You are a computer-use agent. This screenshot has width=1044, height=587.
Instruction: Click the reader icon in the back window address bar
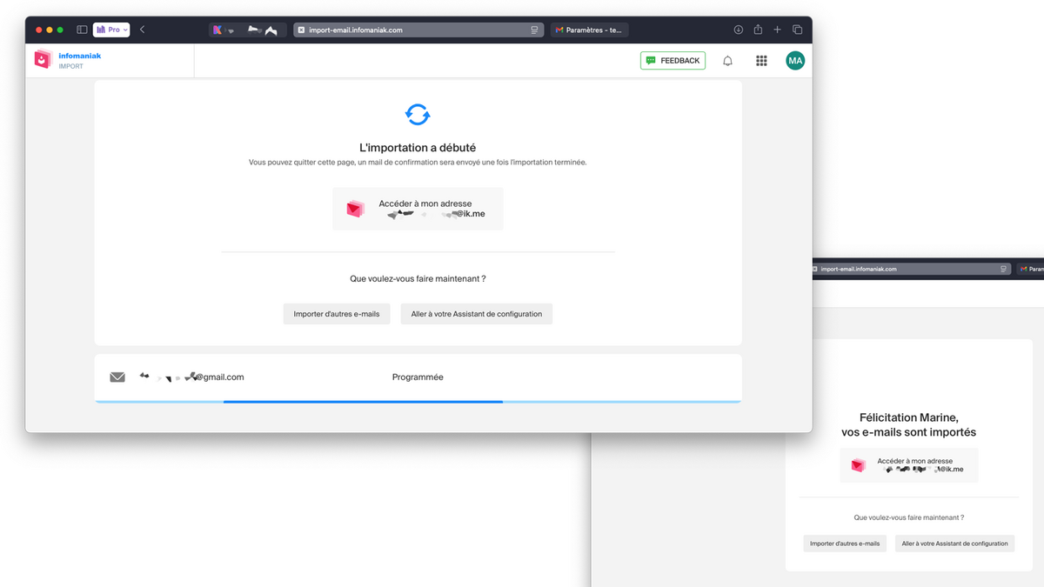[1003, 269]
